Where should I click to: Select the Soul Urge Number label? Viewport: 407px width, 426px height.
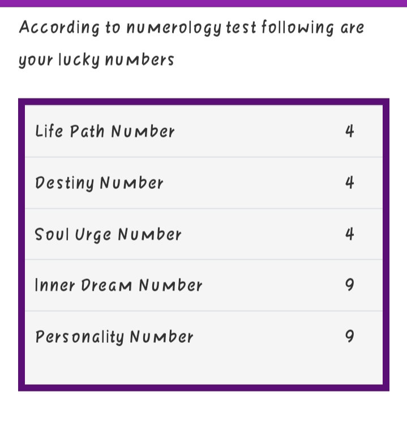tap(108, 234)
